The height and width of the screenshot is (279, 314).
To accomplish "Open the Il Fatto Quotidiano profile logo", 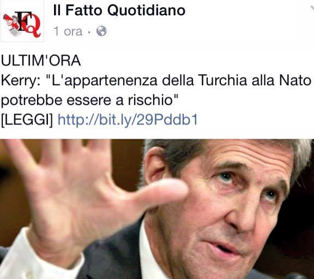I will click(22, 21).
